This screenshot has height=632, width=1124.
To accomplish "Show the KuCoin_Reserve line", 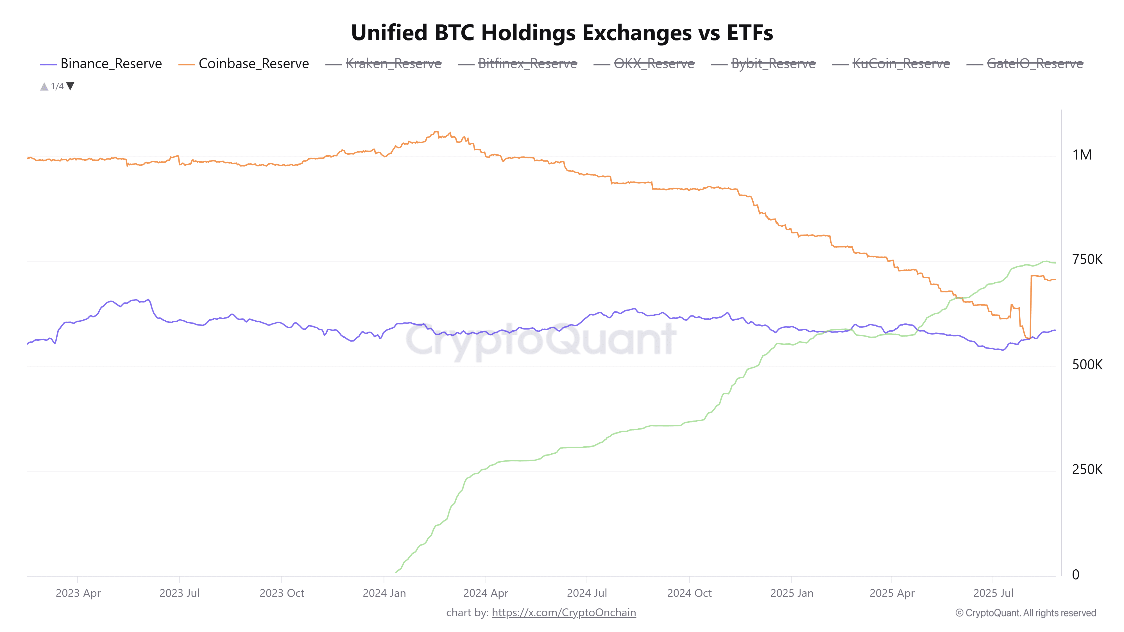I will [901, 64].
